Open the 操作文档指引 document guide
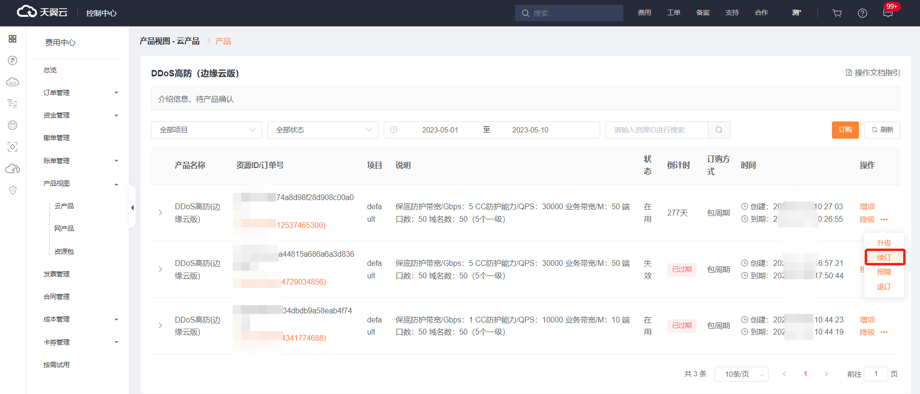920x394 pixels. (x=873, y=72)
